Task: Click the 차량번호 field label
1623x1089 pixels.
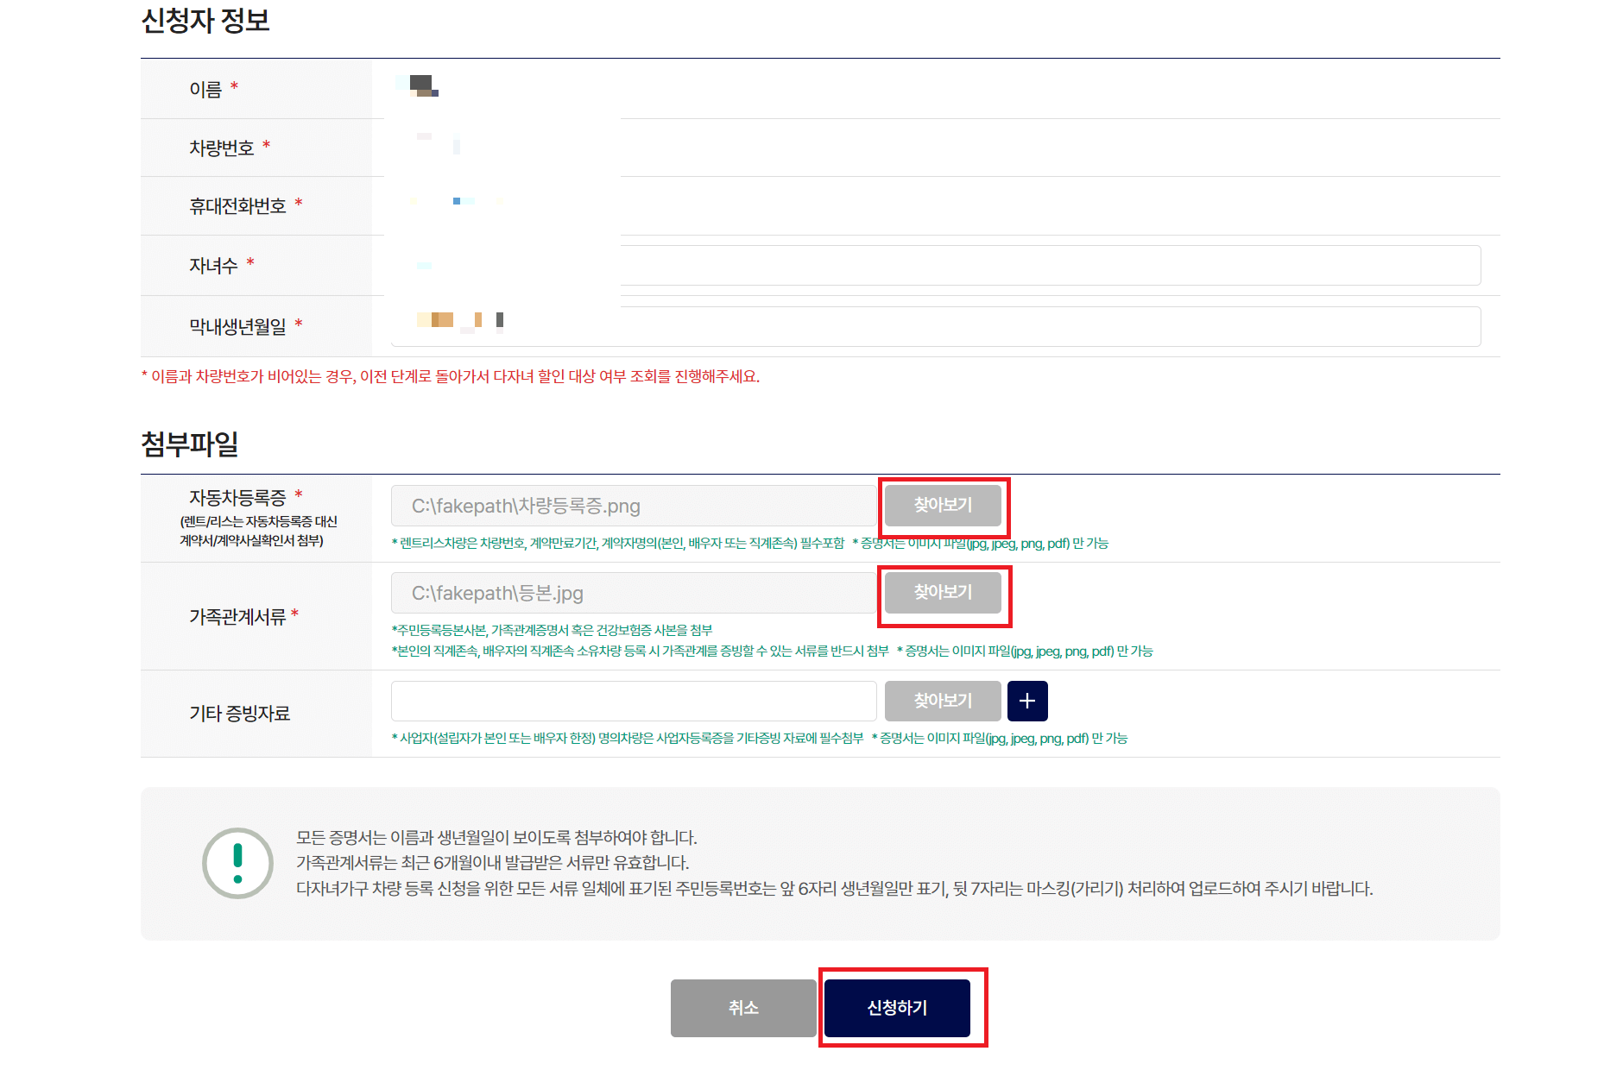Action: pyautogui.click(x=222, y=148)
